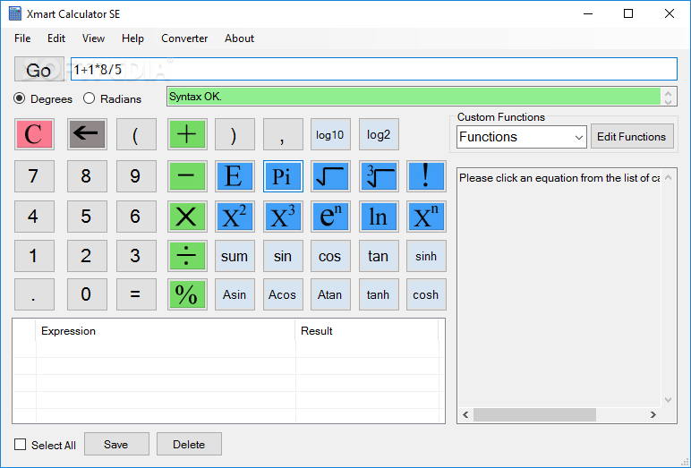The width and height of the screenshot is (691, 468).
Task: Open the Edit menu
Action: tap(56, 38)
